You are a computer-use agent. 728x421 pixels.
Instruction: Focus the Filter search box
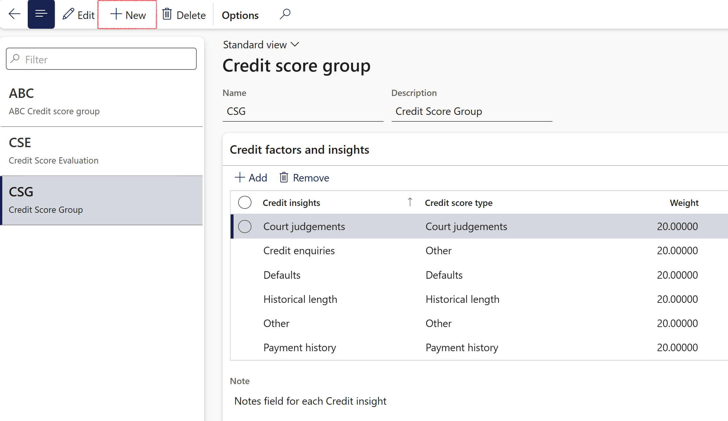[101, 59]
